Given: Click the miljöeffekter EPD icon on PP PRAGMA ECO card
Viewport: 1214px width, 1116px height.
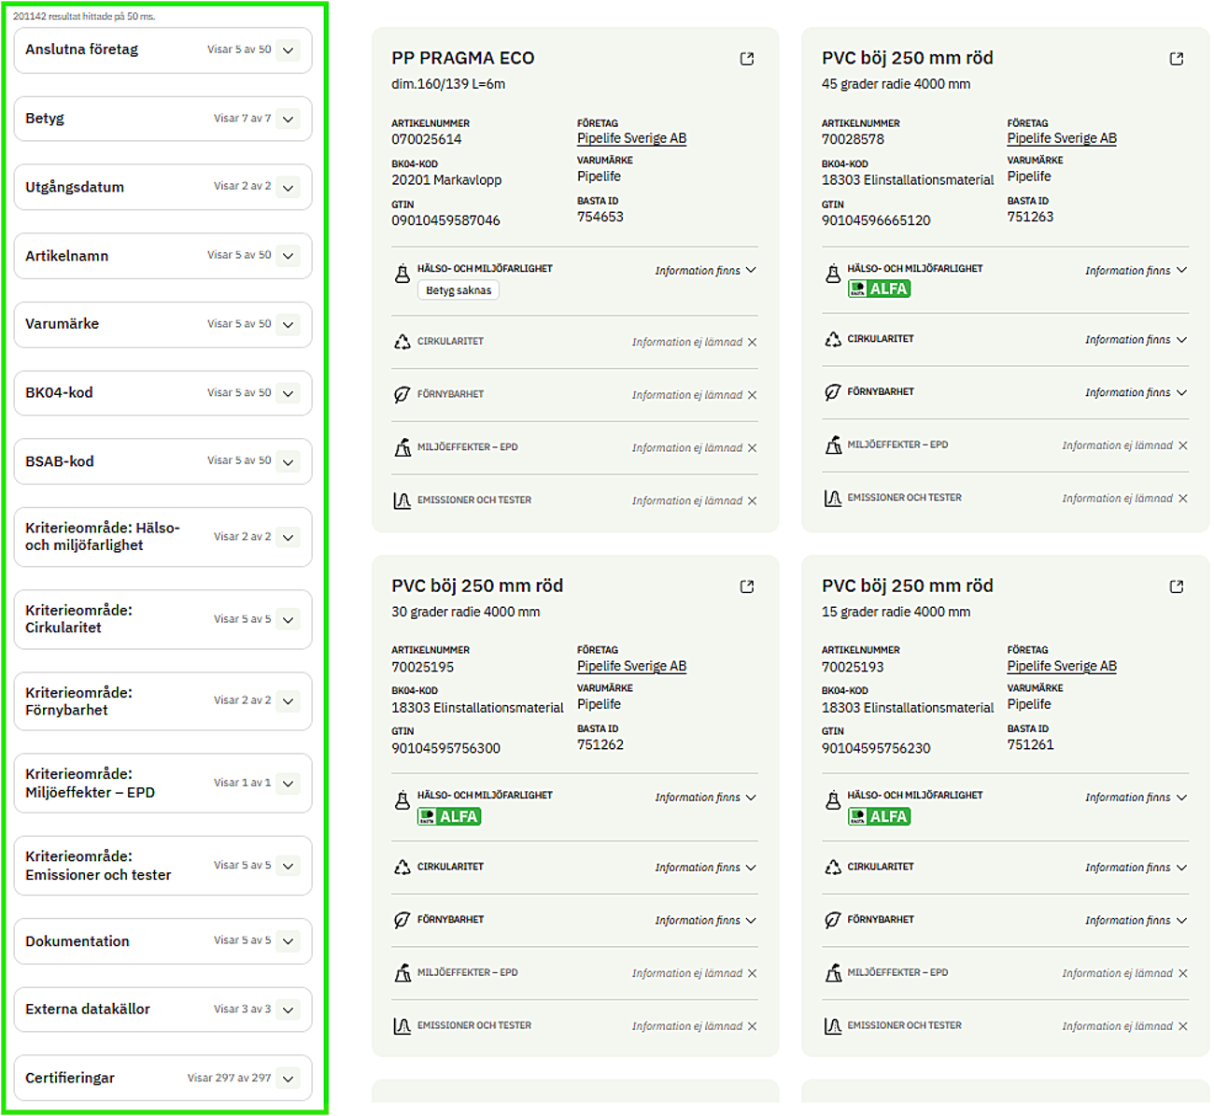Looking at the screenshot, I should tap(402, 448).
